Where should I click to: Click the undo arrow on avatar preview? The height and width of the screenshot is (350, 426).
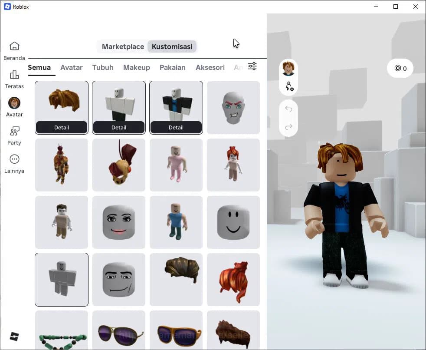click(288, 109)
